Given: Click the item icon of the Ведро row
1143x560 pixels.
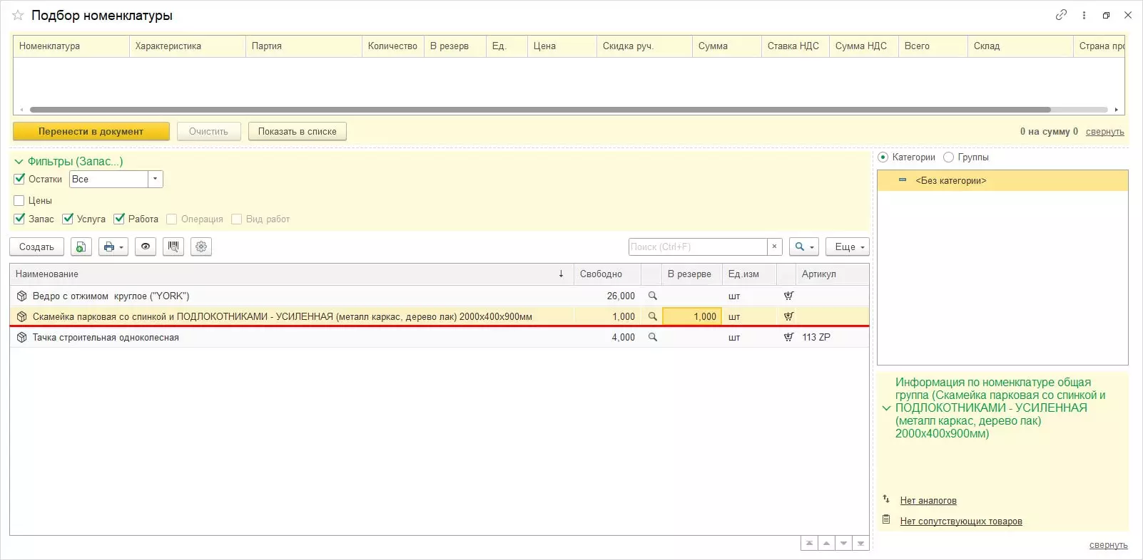Looking at the screenshot, I should [x=22, y=296].
